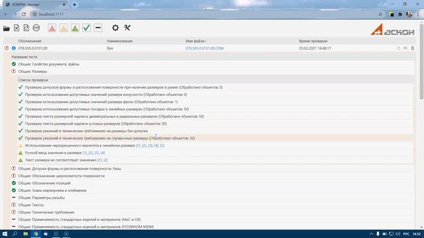Reload the page in the browser

[24, 15]
